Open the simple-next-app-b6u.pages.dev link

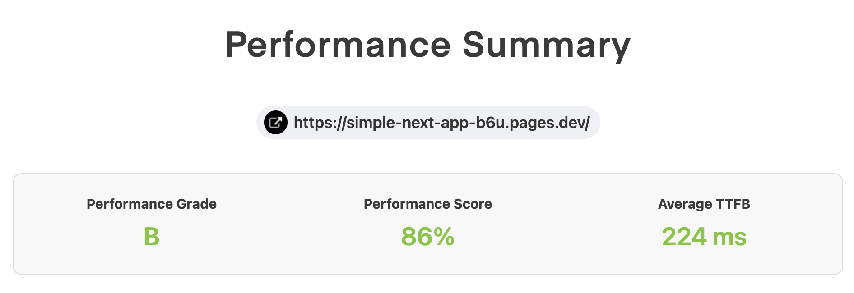pyautogui.click(x=441, y=123)
